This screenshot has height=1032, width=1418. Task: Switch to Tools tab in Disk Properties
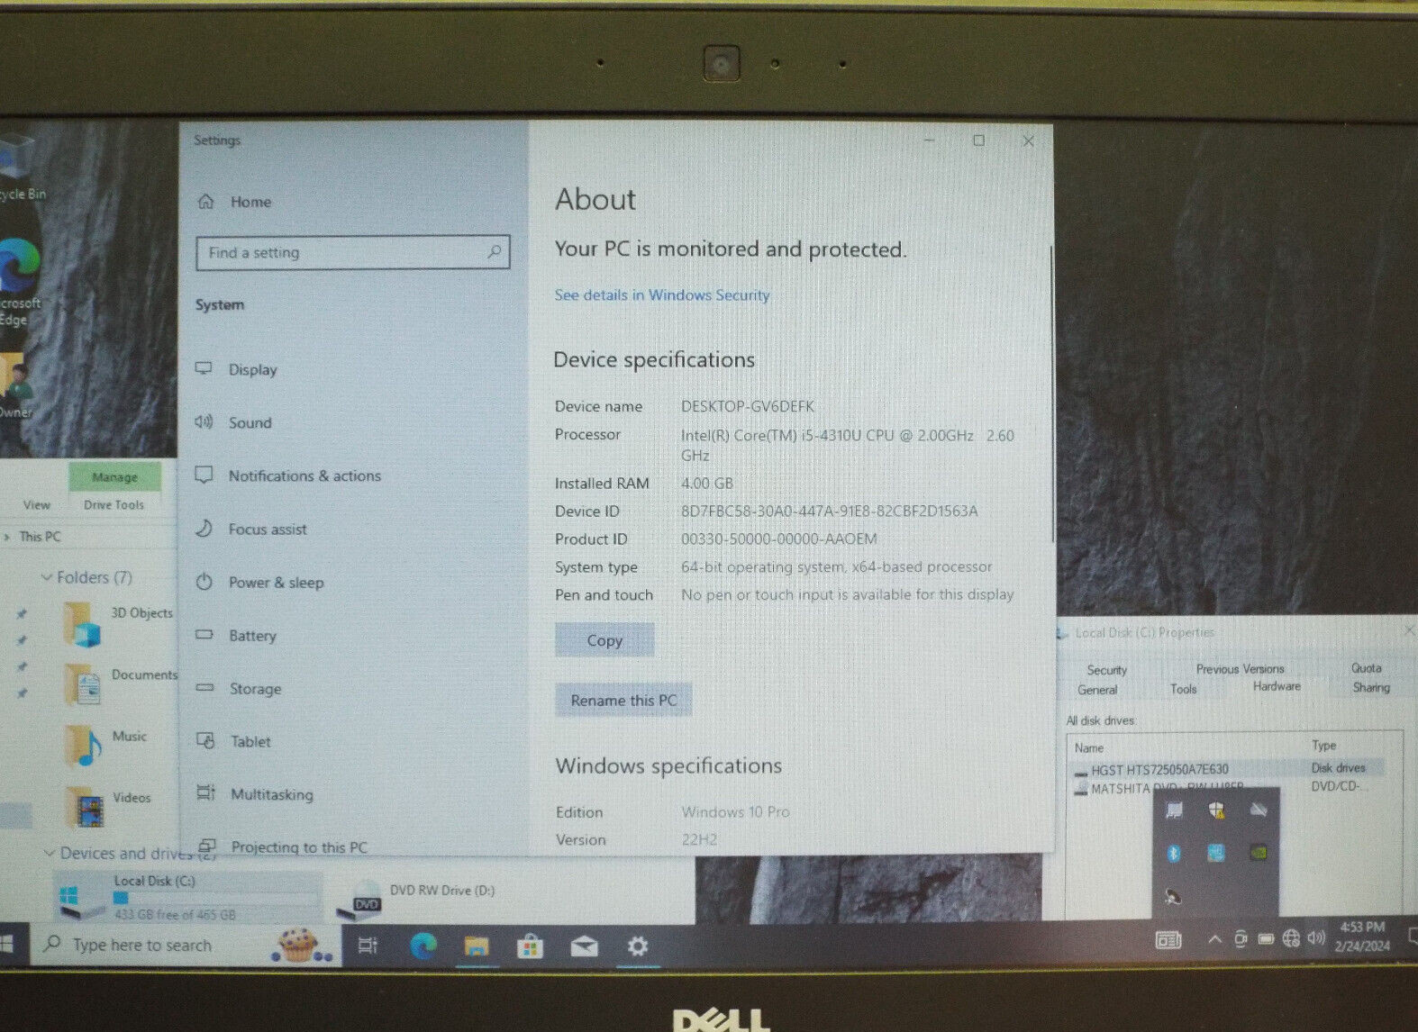(1184, 689)
